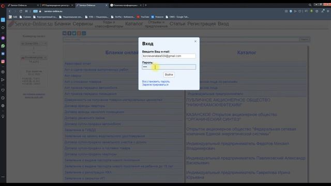Open Instagram in Opera sidebar

pyautogui.click(x=3, y=61)
